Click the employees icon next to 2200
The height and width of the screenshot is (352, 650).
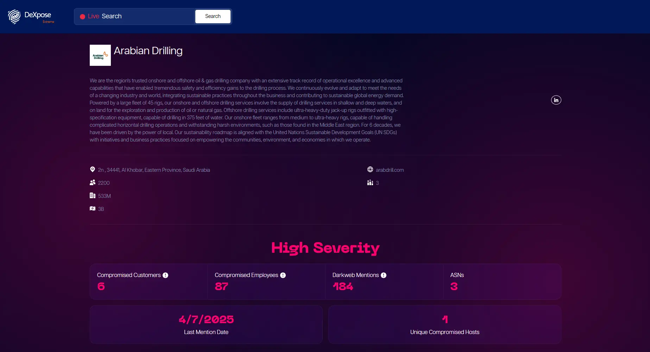(93, 182)
